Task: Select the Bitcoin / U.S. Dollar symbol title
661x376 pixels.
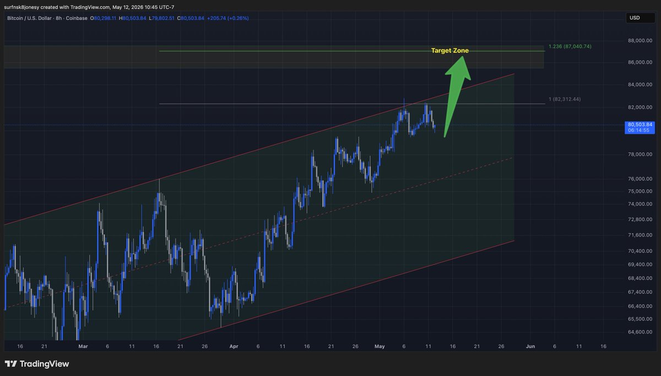Action: (30, 18)
